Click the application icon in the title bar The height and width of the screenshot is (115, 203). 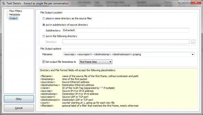pyautogui.click(x=3, y=3)
